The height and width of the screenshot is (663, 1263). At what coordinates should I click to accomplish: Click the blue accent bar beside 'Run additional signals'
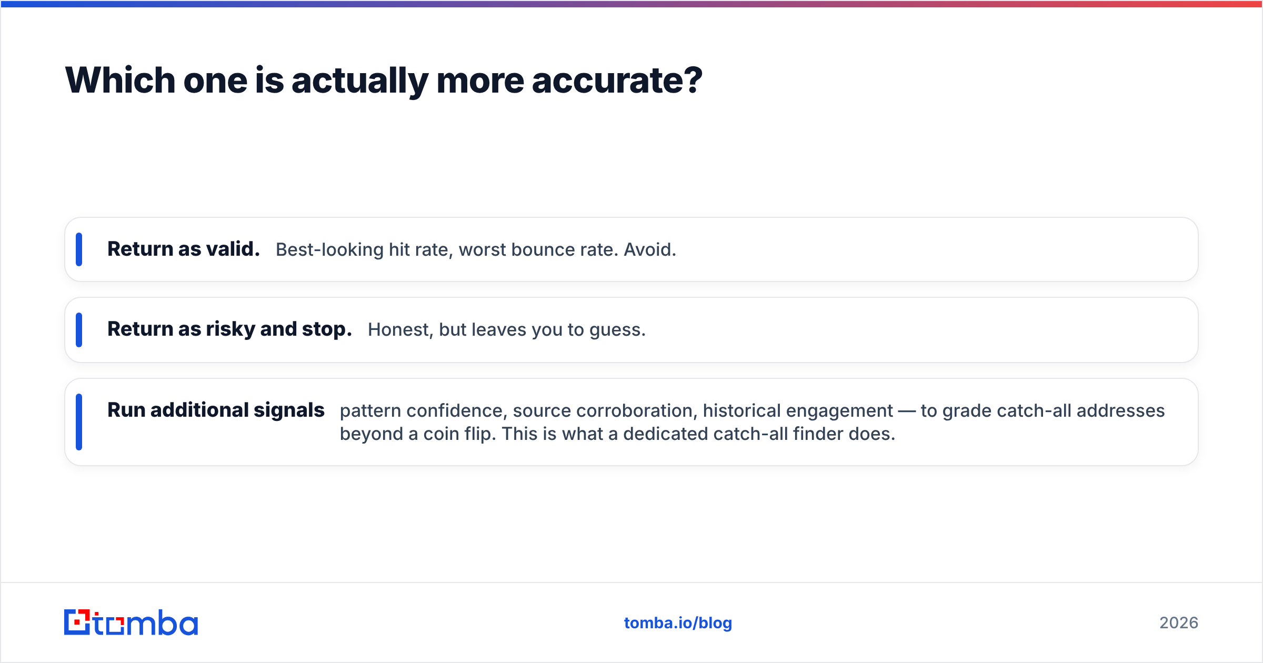[x=79, y=422]
